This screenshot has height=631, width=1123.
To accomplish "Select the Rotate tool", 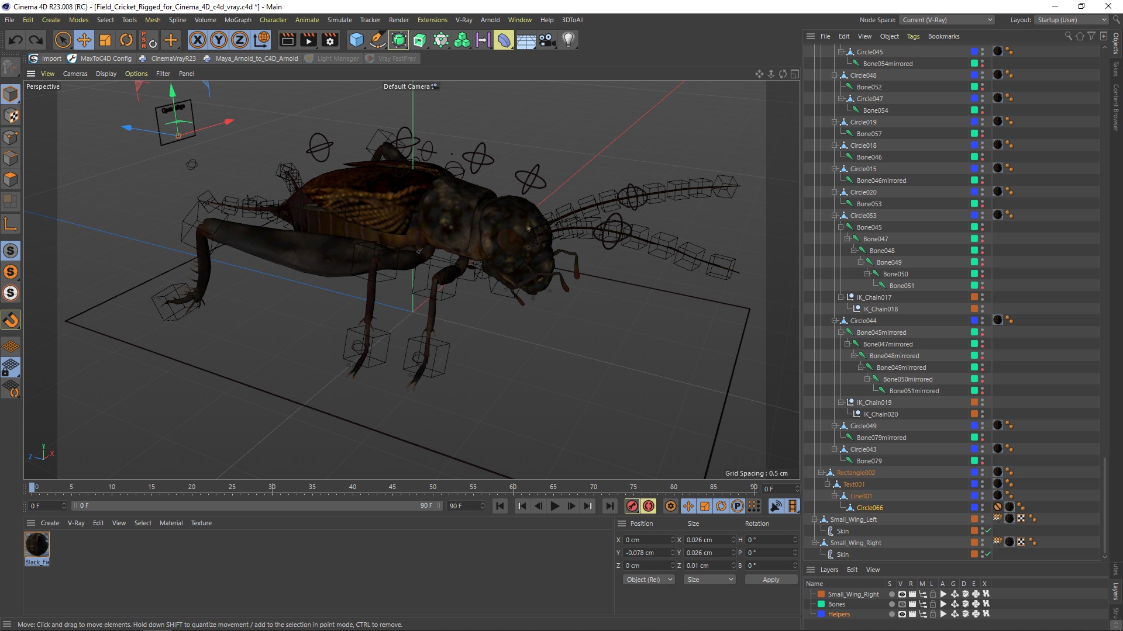I will (x=126, y=40).
